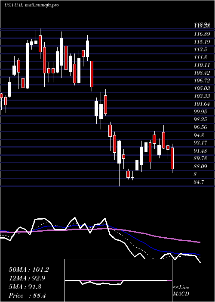
Task: Click the 91.48 price axis label
Action: pos(200,151)
